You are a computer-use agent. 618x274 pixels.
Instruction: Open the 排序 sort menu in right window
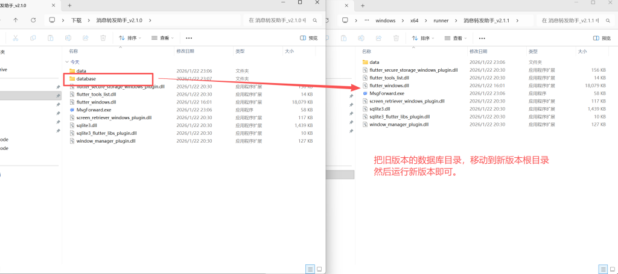(423, 38)
